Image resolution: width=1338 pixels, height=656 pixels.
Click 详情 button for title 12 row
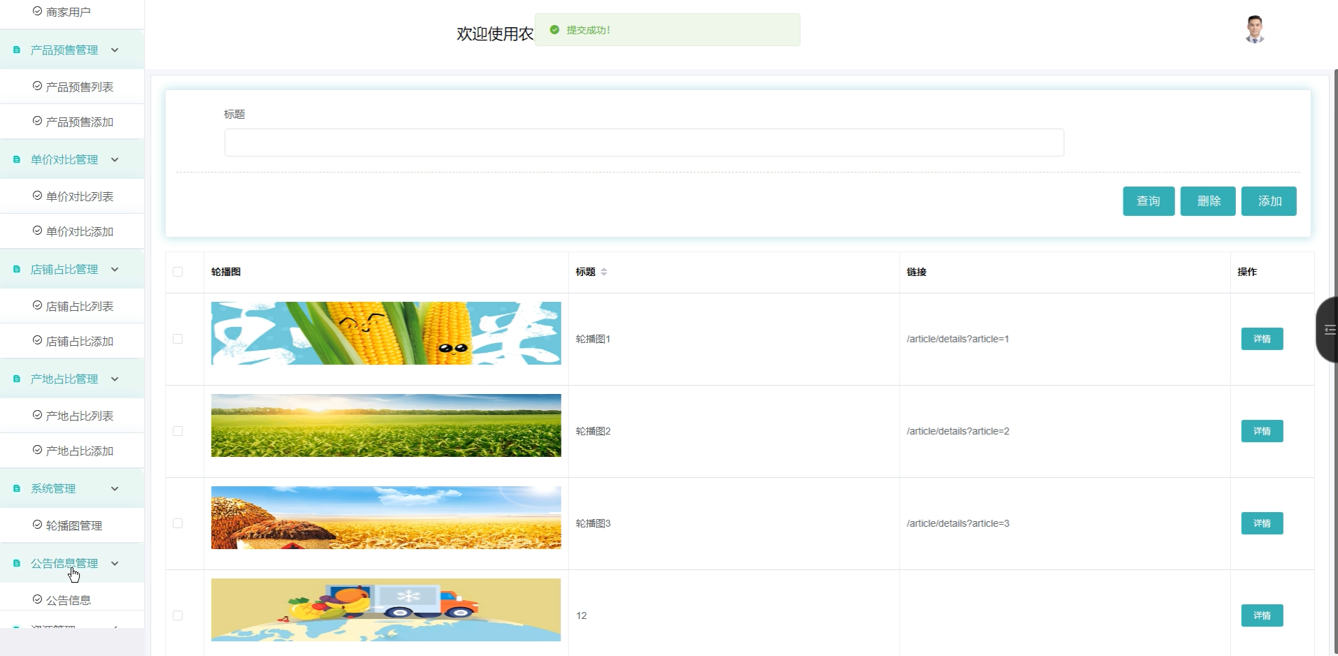coord(1262,615)
